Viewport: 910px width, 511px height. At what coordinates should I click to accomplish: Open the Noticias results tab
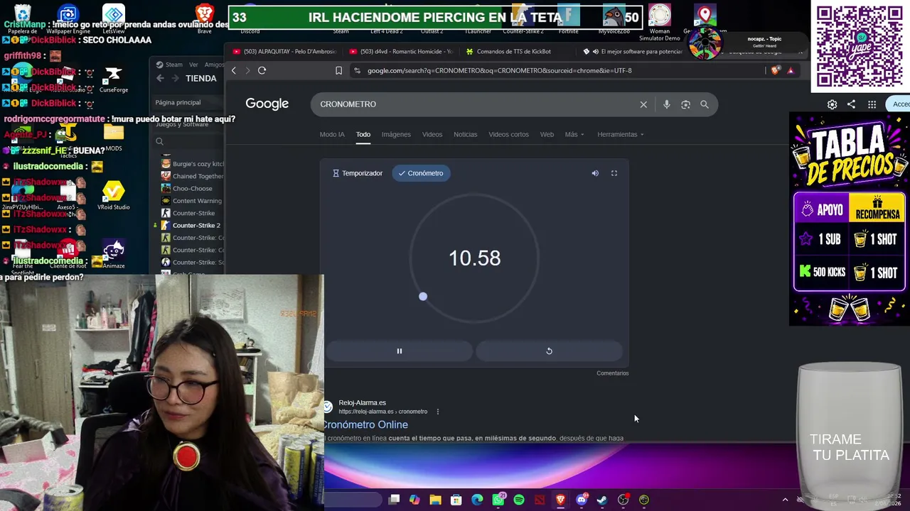coord(466,134)
